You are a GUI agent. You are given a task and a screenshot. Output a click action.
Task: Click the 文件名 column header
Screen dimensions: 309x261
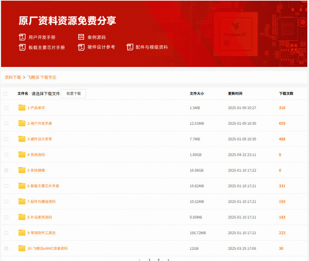pyautogui.click(x=23, y=93)
